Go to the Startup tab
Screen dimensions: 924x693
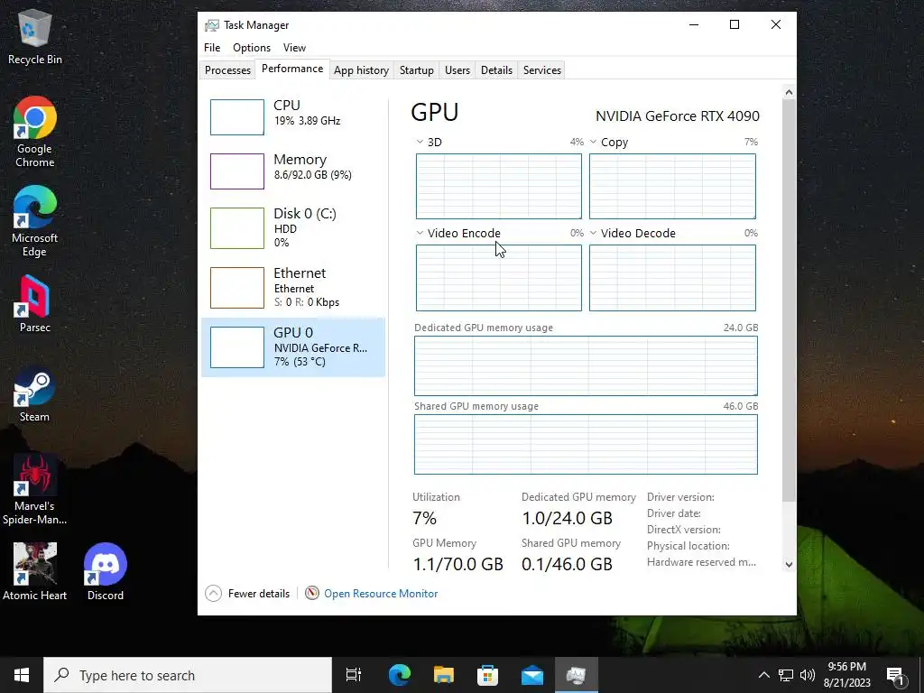pos(417,70)
